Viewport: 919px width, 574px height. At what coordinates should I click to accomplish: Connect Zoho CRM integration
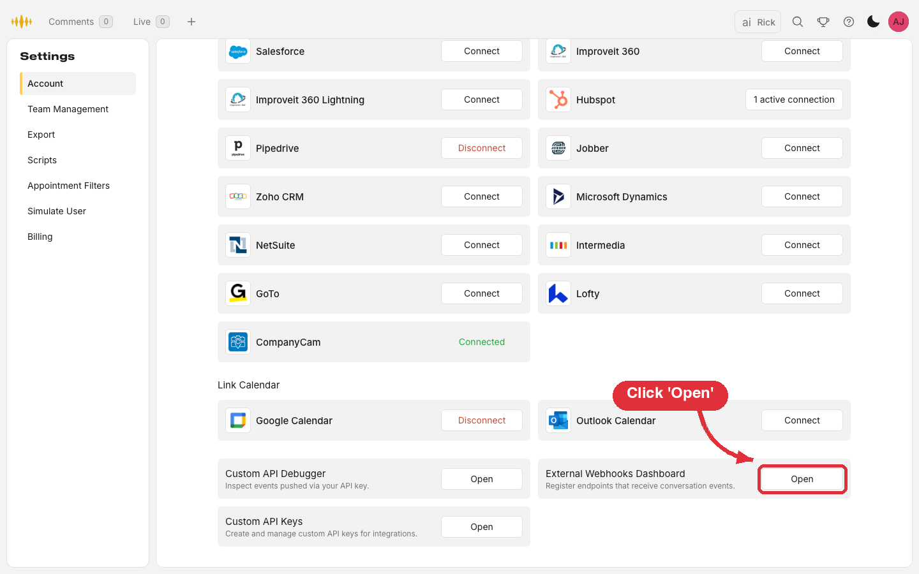pos(482,196)
